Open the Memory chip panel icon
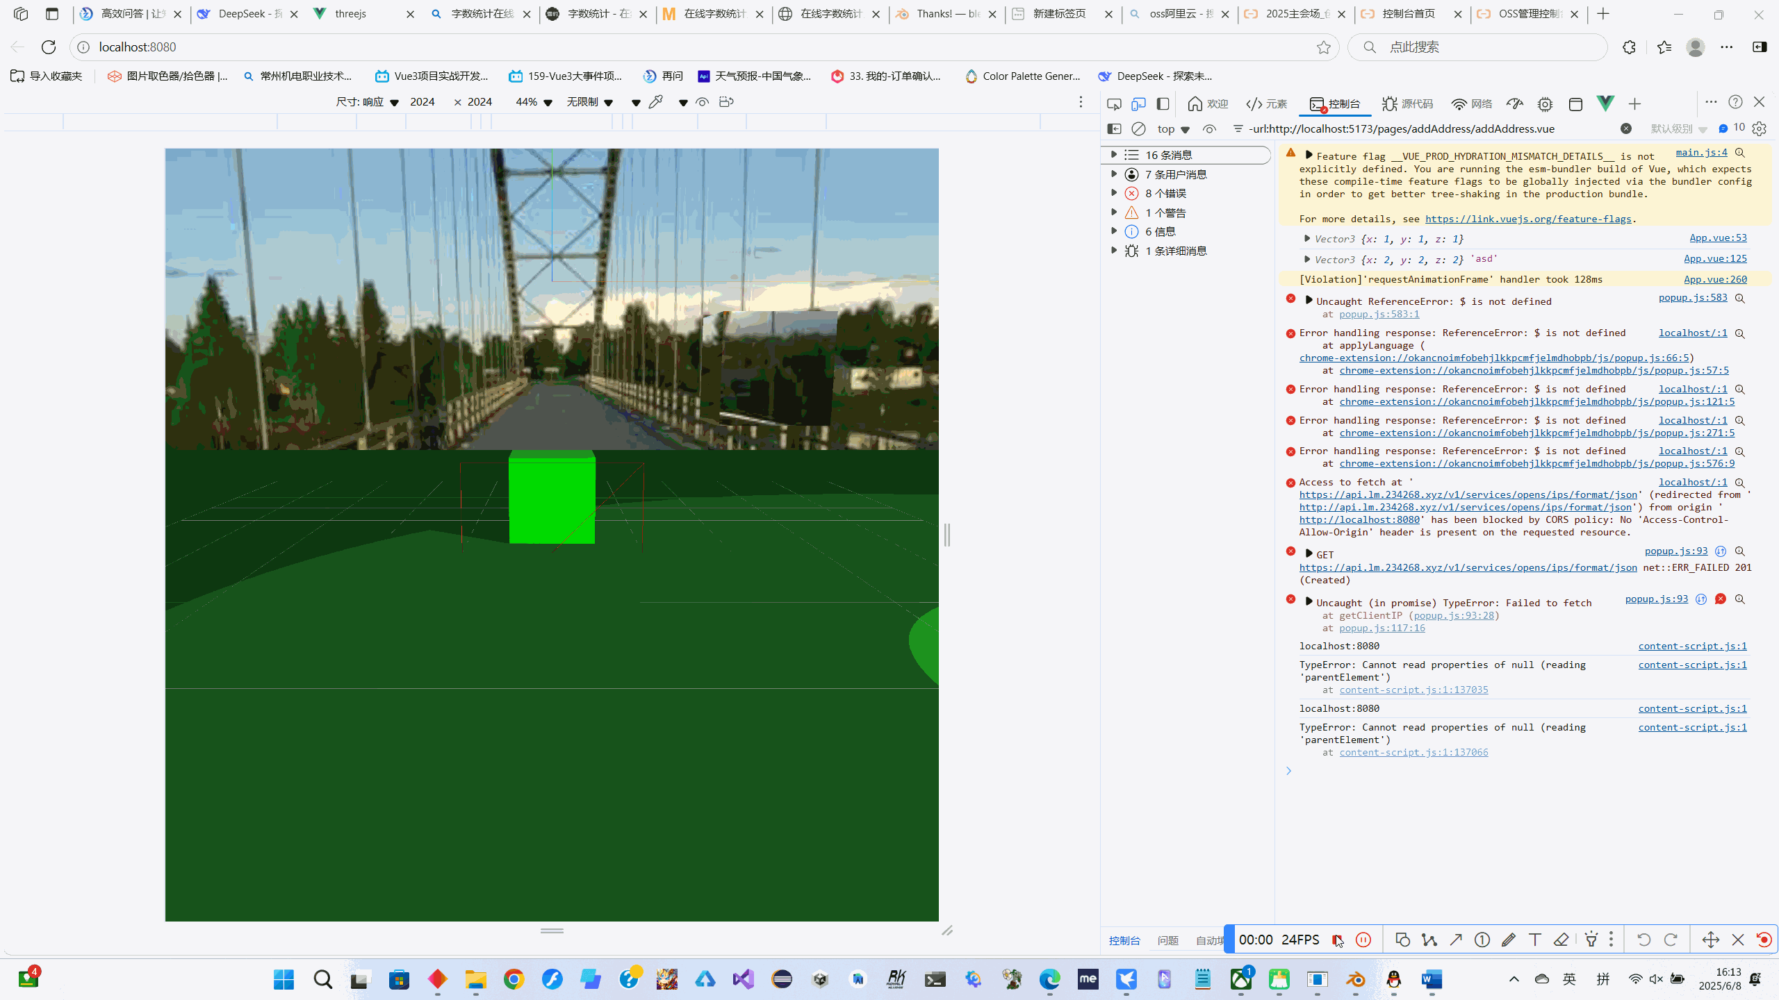The width and height of the screenshot is (1779, 1000). [x=1545, y=104]
